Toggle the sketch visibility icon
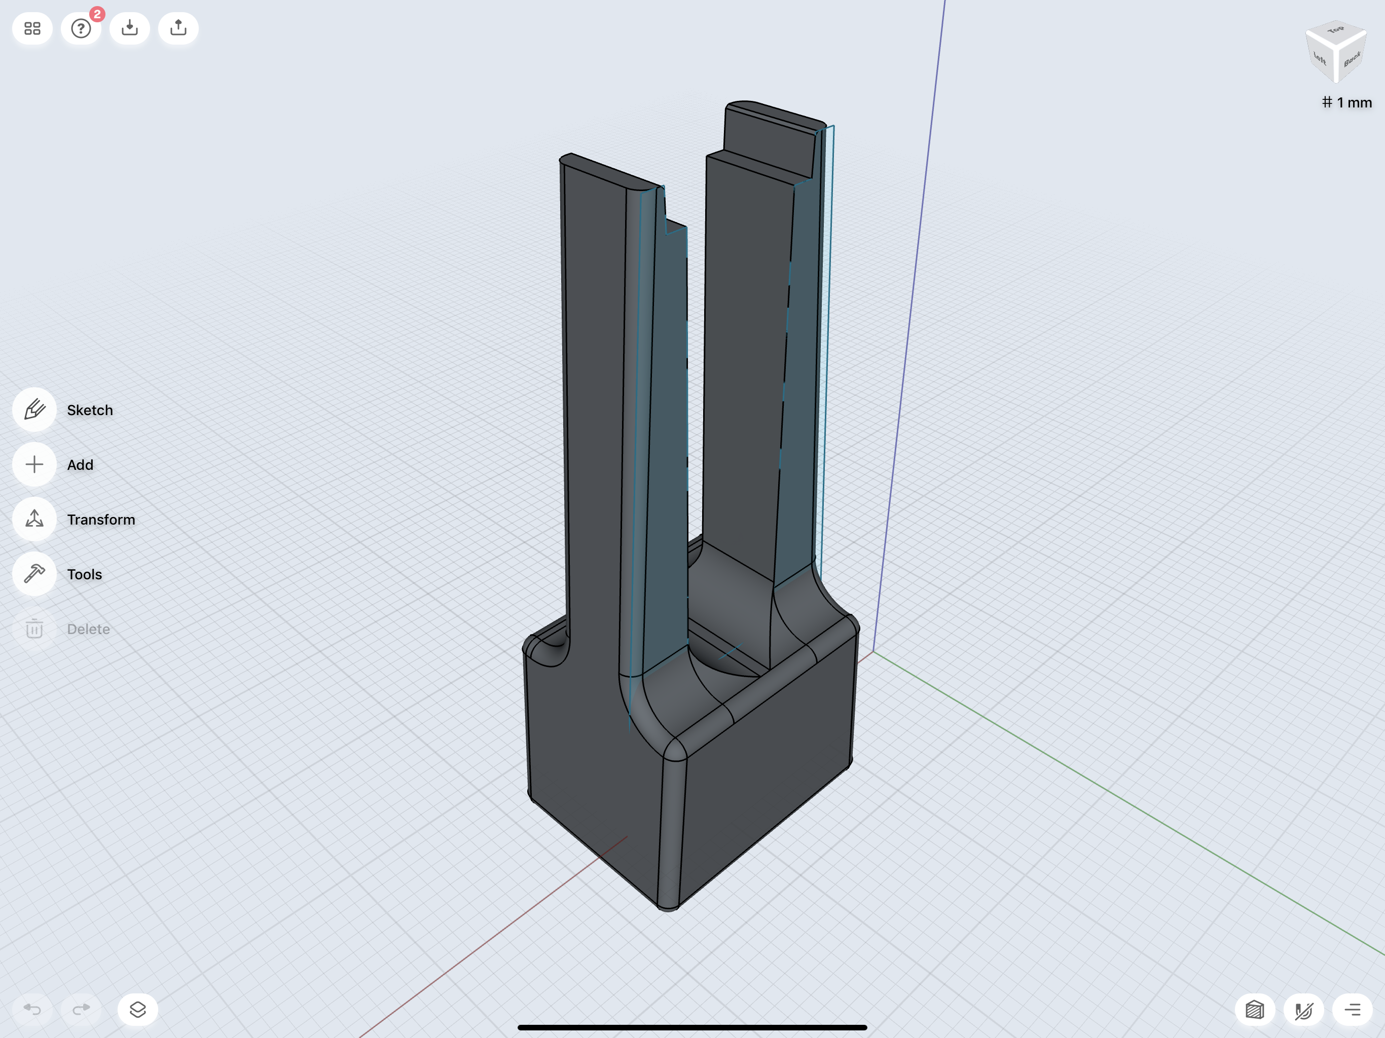This screenshot has height=1038, width=1385. pyautogui.click(x=1303, y=1010)
